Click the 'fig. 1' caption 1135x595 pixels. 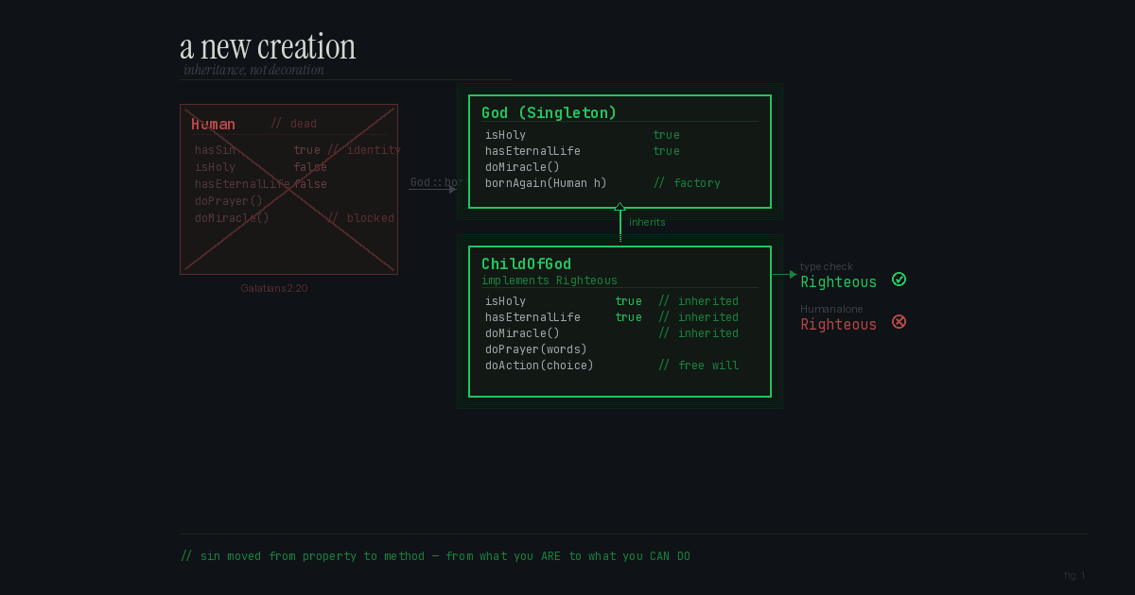(1074, 575)
